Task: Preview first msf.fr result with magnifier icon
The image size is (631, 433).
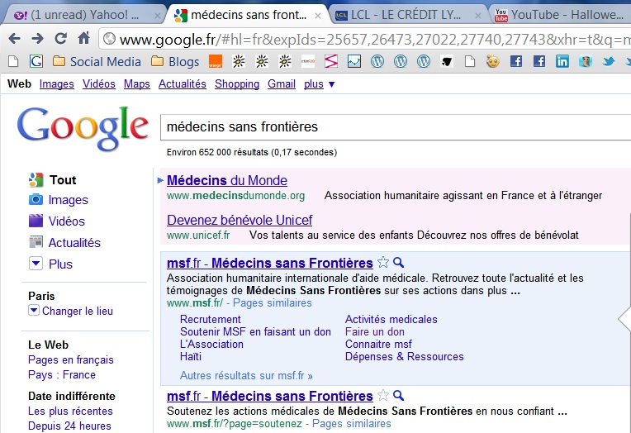Action: tap(398, 263)
